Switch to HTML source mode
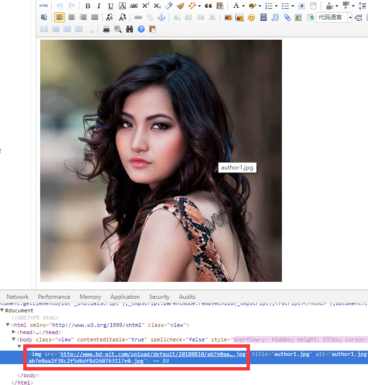Viewport: 368px width, 385px height. [44, 6]
